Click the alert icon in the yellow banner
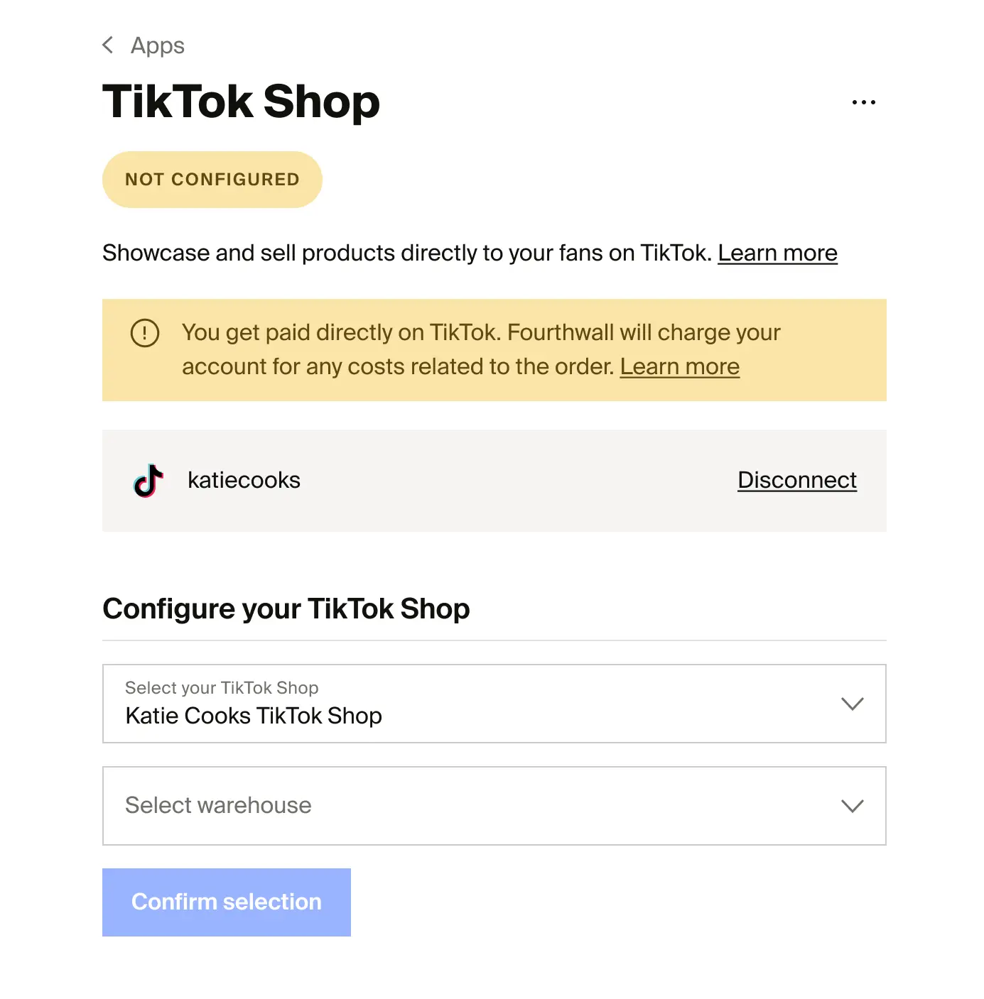Viewport: 984px width, 999px height. (144, 332)
